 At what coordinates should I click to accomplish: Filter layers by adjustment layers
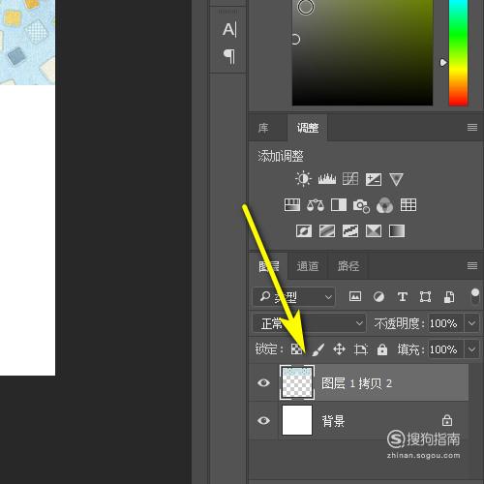(x=378, y=296)
